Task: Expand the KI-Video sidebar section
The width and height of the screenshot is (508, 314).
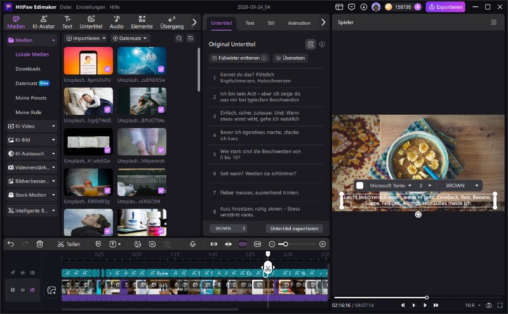Action: [31, 126]
